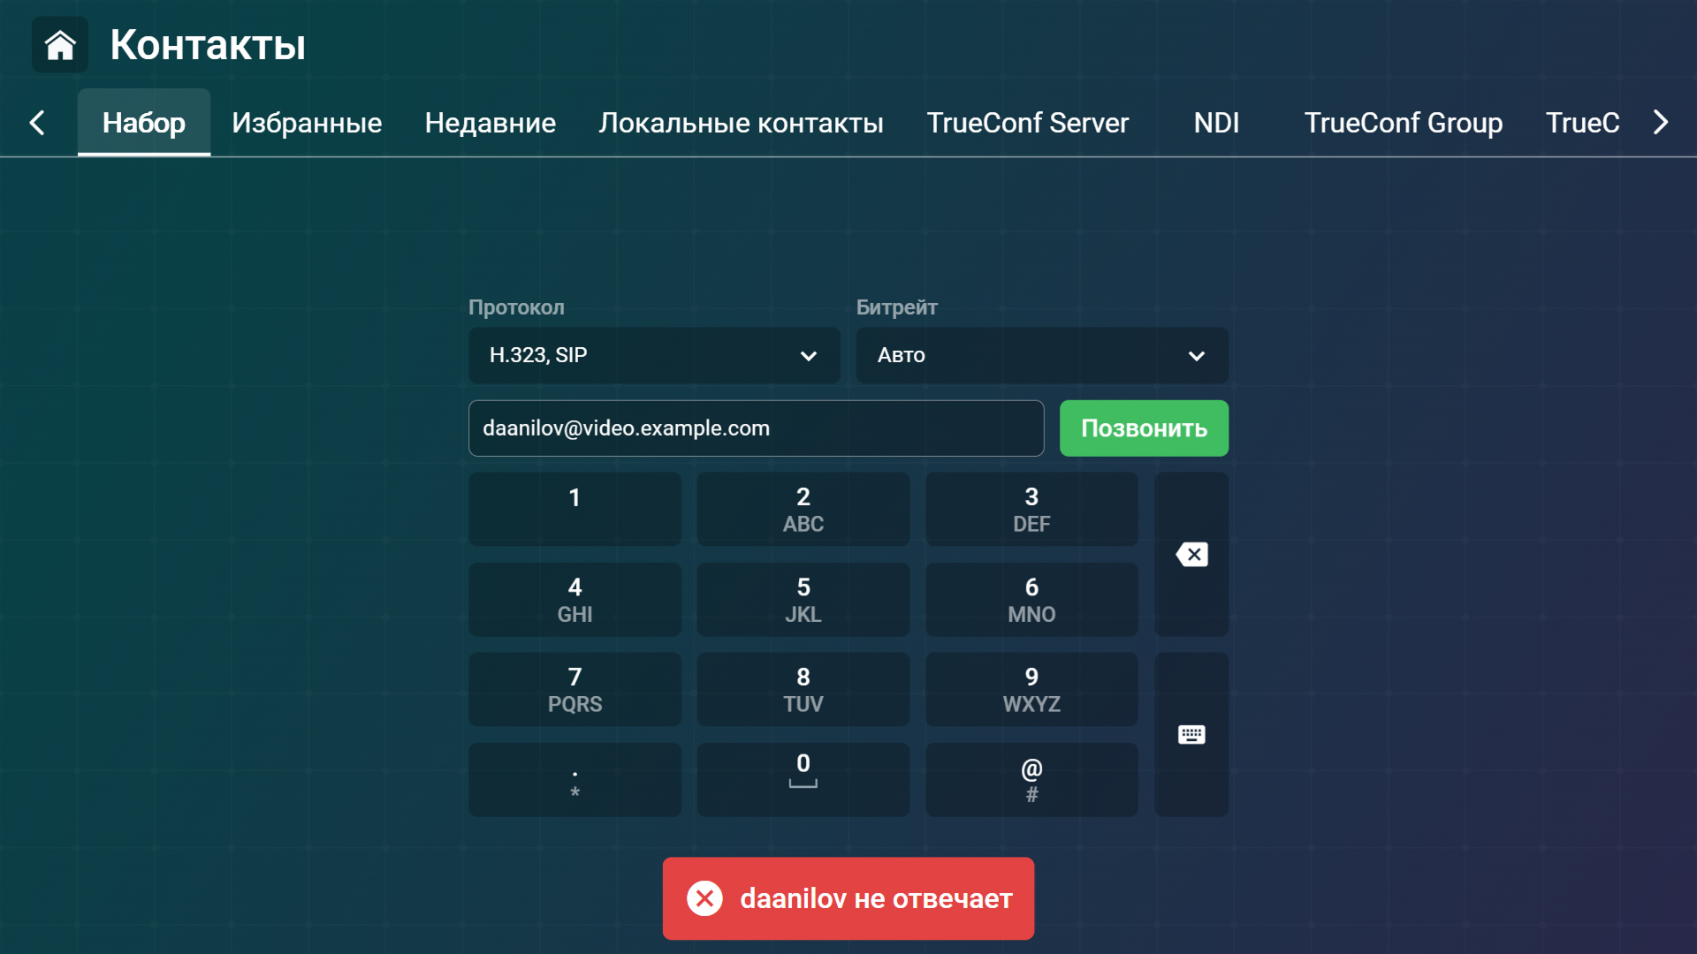Open the Протокол dropdown showing H.323, SIP
1697x954 pixels.
(x=654, y=355)
